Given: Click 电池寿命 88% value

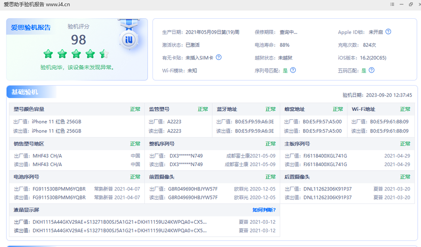Looking at the screenshot, I should (284, 45).
